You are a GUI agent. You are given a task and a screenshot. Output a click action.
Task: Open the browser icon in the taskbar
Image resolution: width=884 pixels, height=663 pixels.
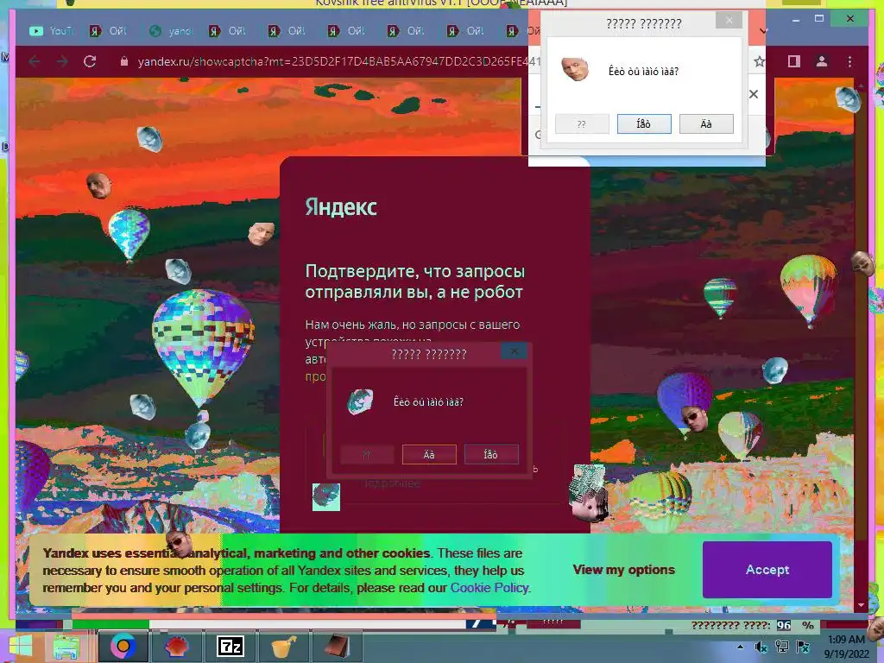(123, 646)
